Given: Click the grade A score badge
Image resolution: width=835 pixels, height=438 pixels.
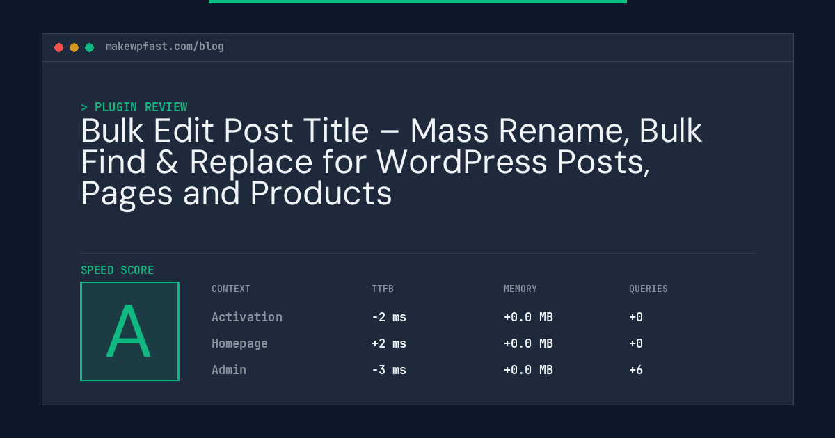Looking at the screenshot, I should point(130,331).
